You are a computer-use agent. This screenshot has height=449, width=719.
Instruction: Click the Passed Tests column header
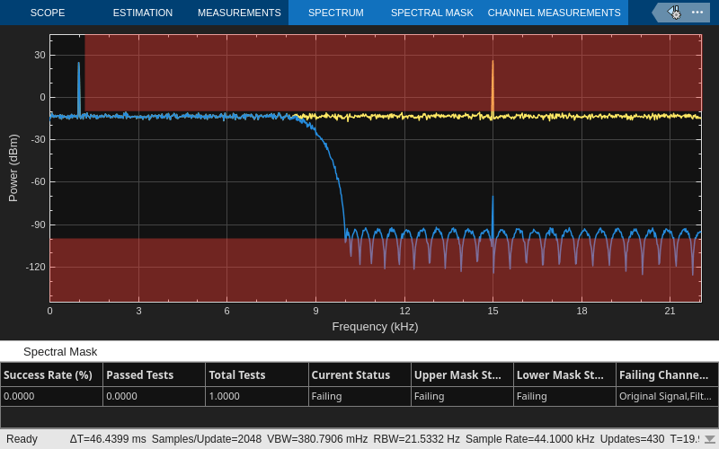pos(154,374)
